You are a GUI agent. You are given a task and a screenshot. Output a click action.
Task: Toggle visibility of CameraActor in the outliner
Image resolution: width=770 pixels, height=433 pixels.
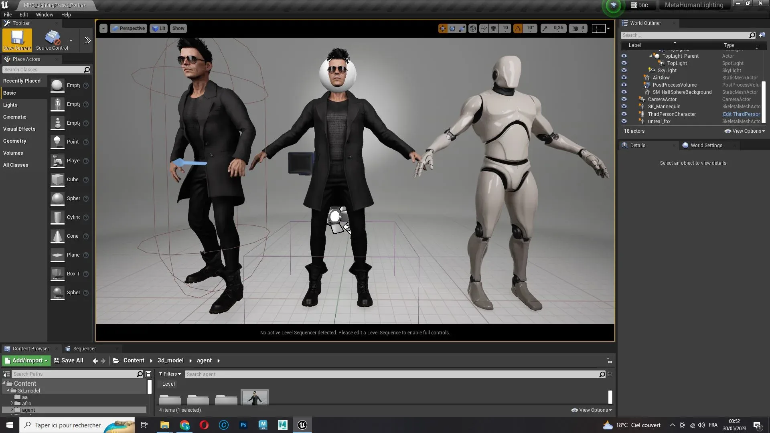(x=624, y=99)
